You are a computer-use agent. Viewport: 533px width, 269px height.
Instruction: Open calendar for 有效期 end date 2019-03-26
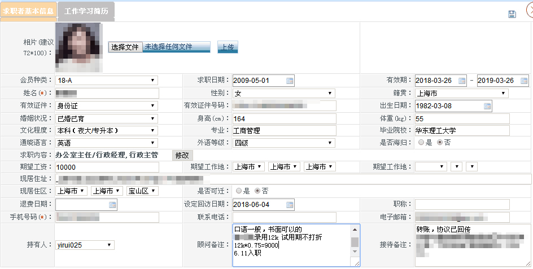tap(524, 81)
